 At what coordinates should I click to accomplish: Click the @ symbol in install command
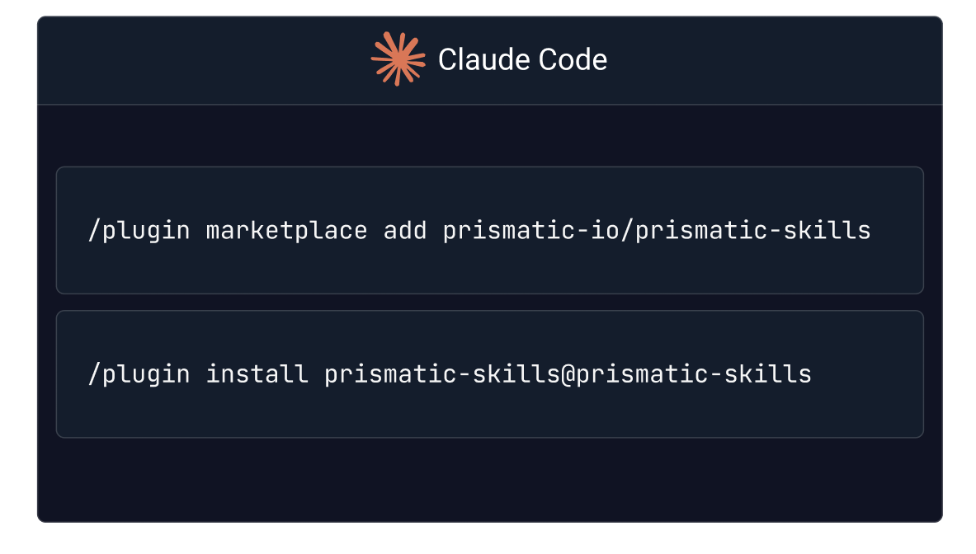[x=568, y=375]
